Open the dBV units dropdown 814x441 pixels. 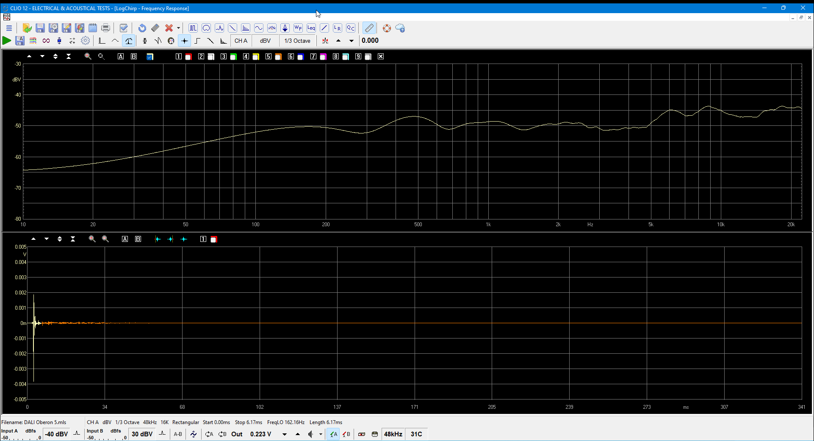(x=265, y=41)
